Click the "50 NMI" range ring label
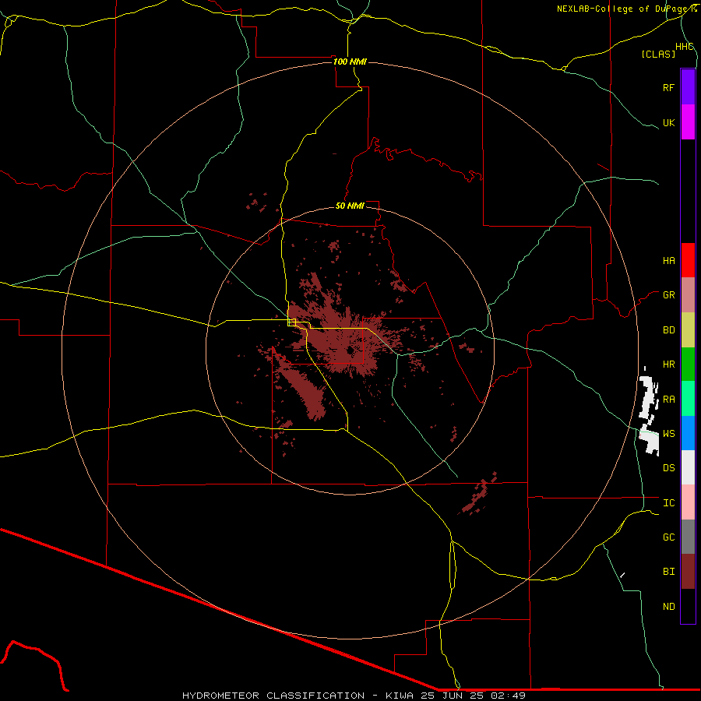The height and width of the screenshot is (701, 701). pos(350,206)
